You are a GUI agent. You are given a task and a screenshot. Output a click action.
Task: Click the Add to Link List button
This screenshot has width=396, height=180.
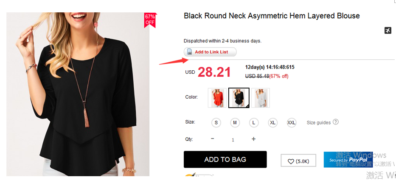210,52
